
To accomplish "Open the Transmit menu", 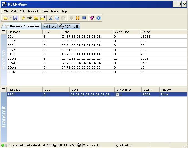I will [33, 11].
